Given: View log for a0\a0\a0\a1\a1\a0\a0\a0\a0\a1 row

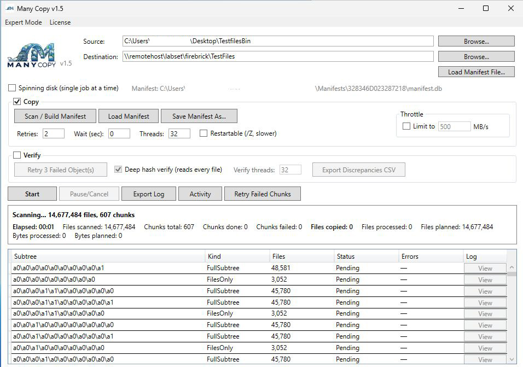Looking at the screenshot, I should coord(485,302).
